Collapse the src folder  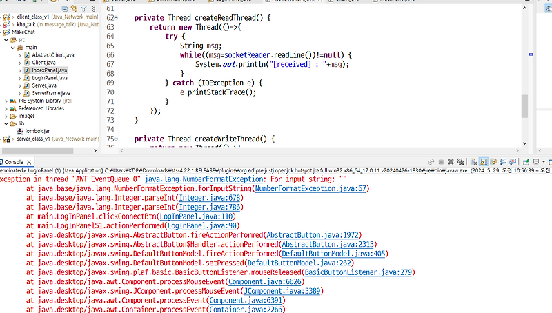pos(6,40)
